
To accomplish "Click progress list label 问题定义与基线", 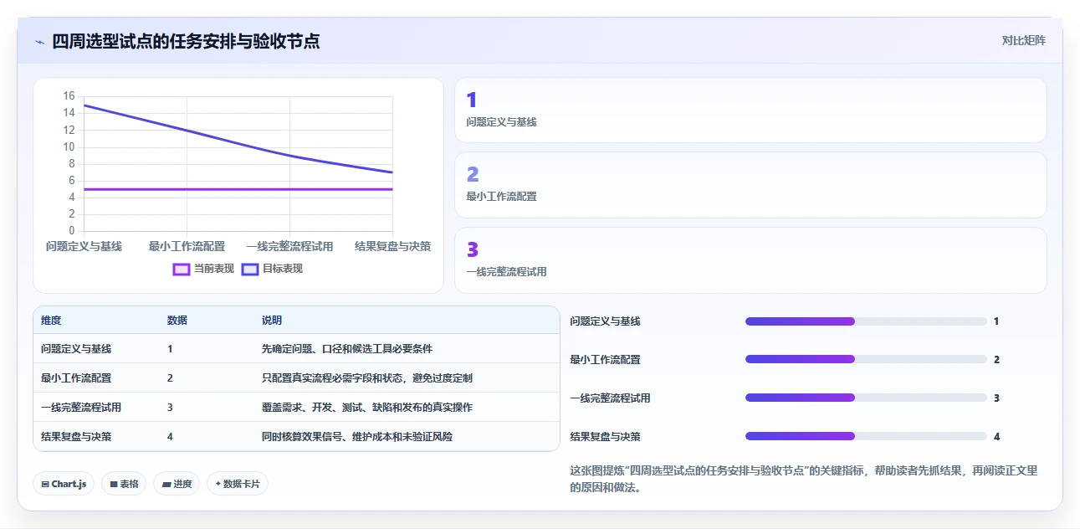I will point(605,321).
